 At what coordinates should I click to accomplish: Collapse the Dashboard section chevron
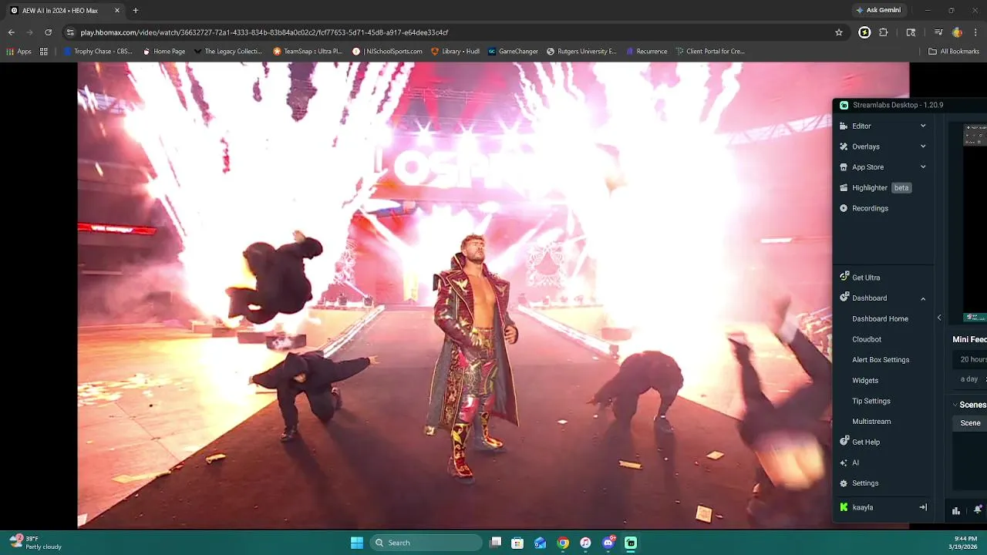pyautogui.click(x=923, y=298)
